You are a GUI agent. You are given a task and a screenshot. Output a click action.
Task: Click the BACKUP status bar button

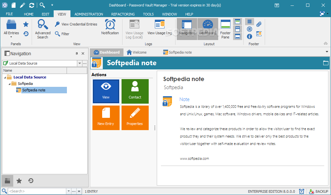click(x=318, y=191)
